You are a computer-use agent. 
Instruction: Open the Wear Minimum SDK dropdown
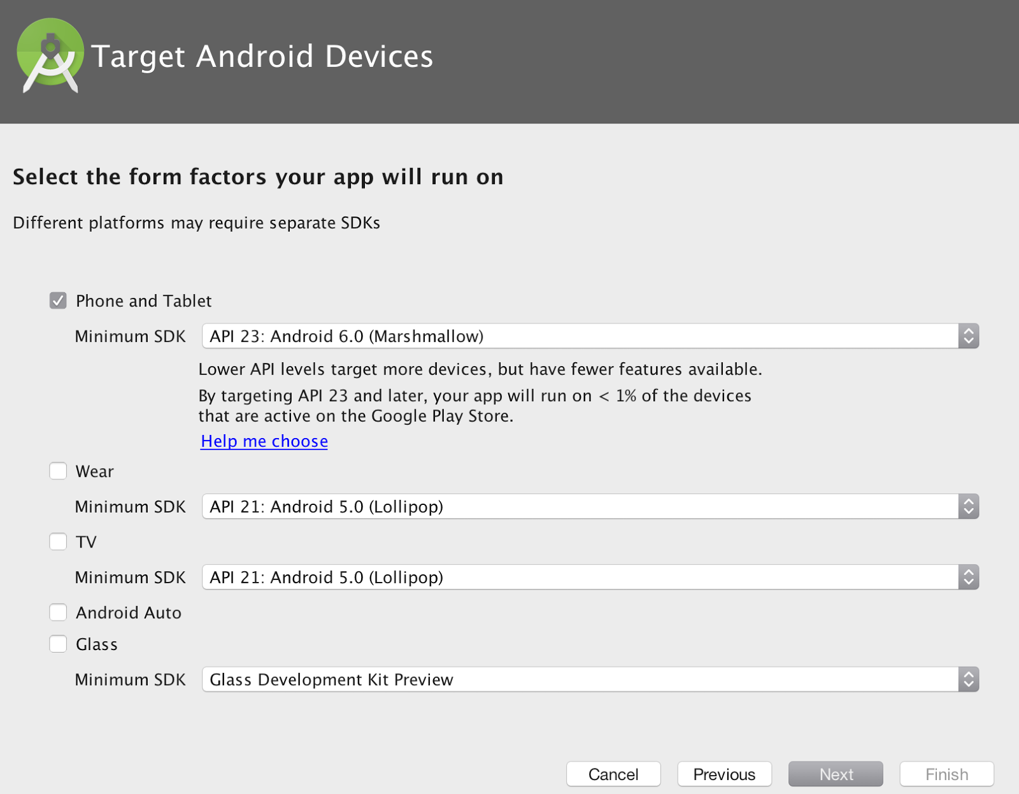[590, 507]
